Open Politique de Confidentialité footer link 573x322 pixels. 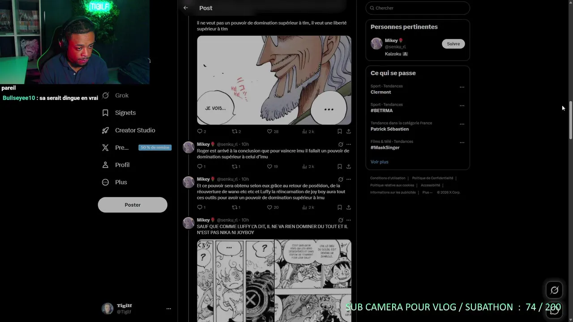pos(432,178)
